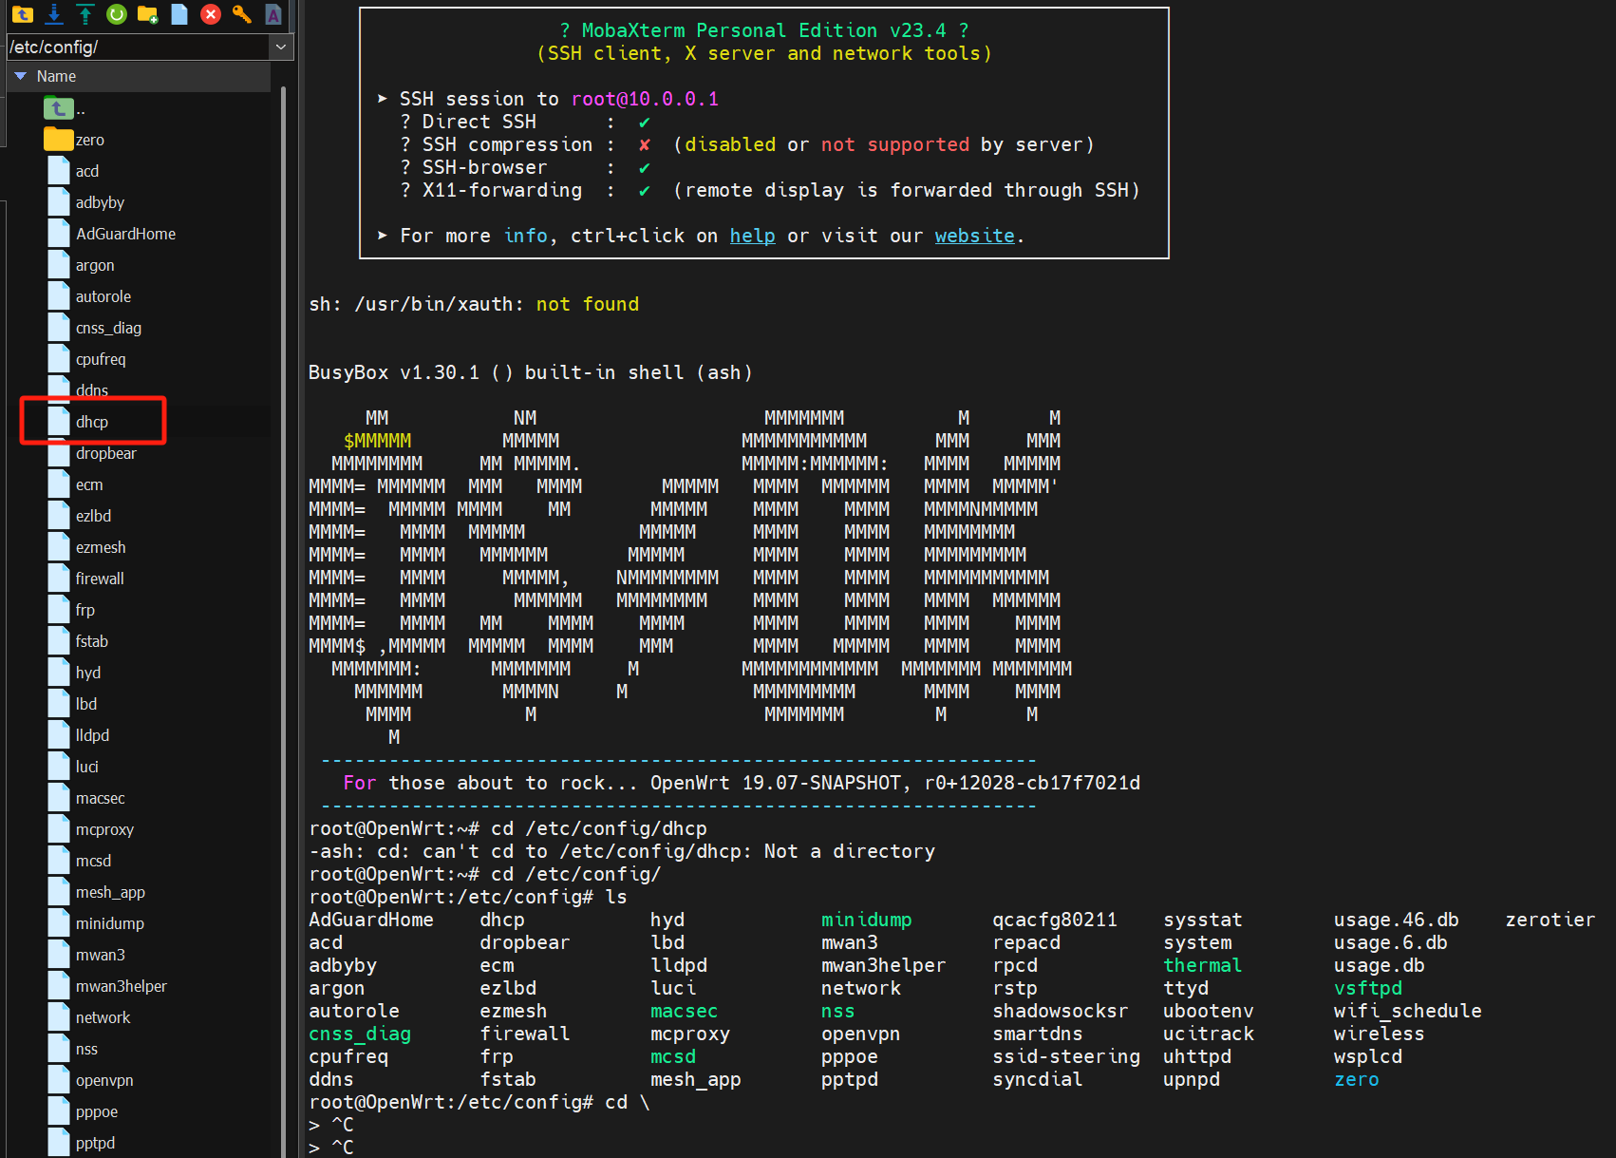Select the autorole file
The image size is (1616, 1158).
tap(90, 296)
